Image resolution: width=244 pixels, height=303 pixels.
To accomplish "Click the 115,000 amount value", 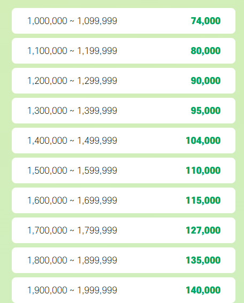I will click(203, 200).
